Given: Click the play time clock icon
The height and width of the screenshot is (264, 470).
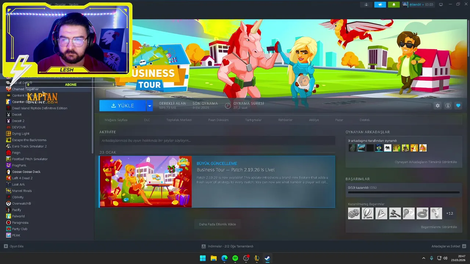Looking at the screenshot, I should click(228, 106).
